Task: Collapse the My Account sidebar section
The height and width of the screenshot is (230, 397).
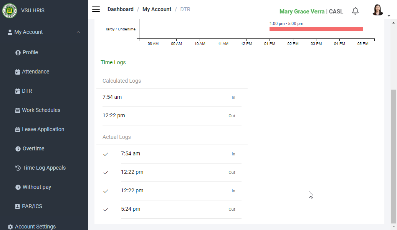Action: tap(78, 32)
